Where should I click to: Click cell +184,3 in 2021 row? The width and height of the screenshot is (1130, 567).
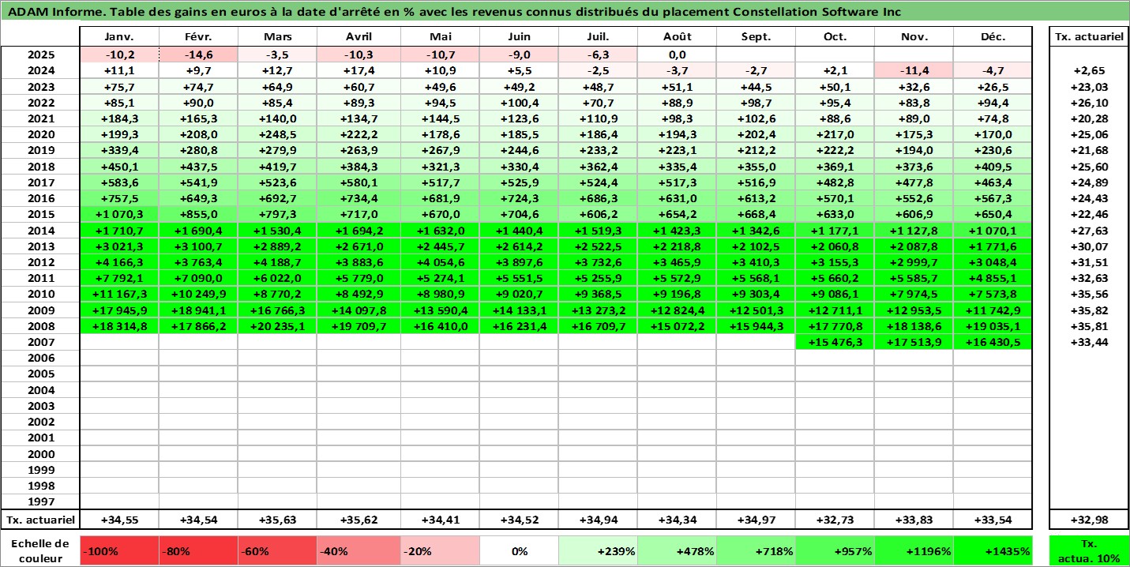[119, 118]
